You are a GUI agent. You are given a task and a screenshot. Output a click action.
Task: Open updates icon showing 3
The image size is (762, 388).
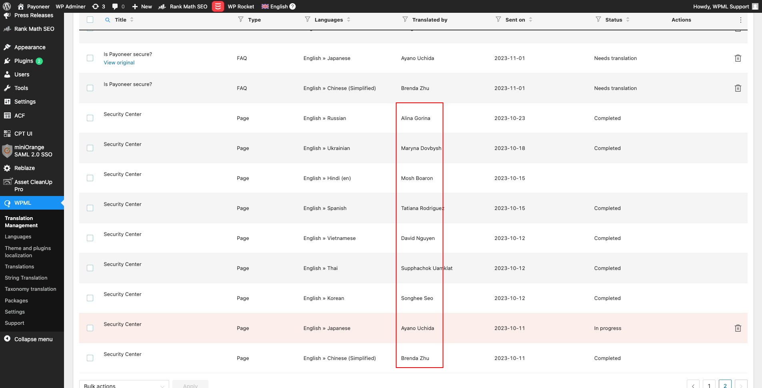click(96, 6)
